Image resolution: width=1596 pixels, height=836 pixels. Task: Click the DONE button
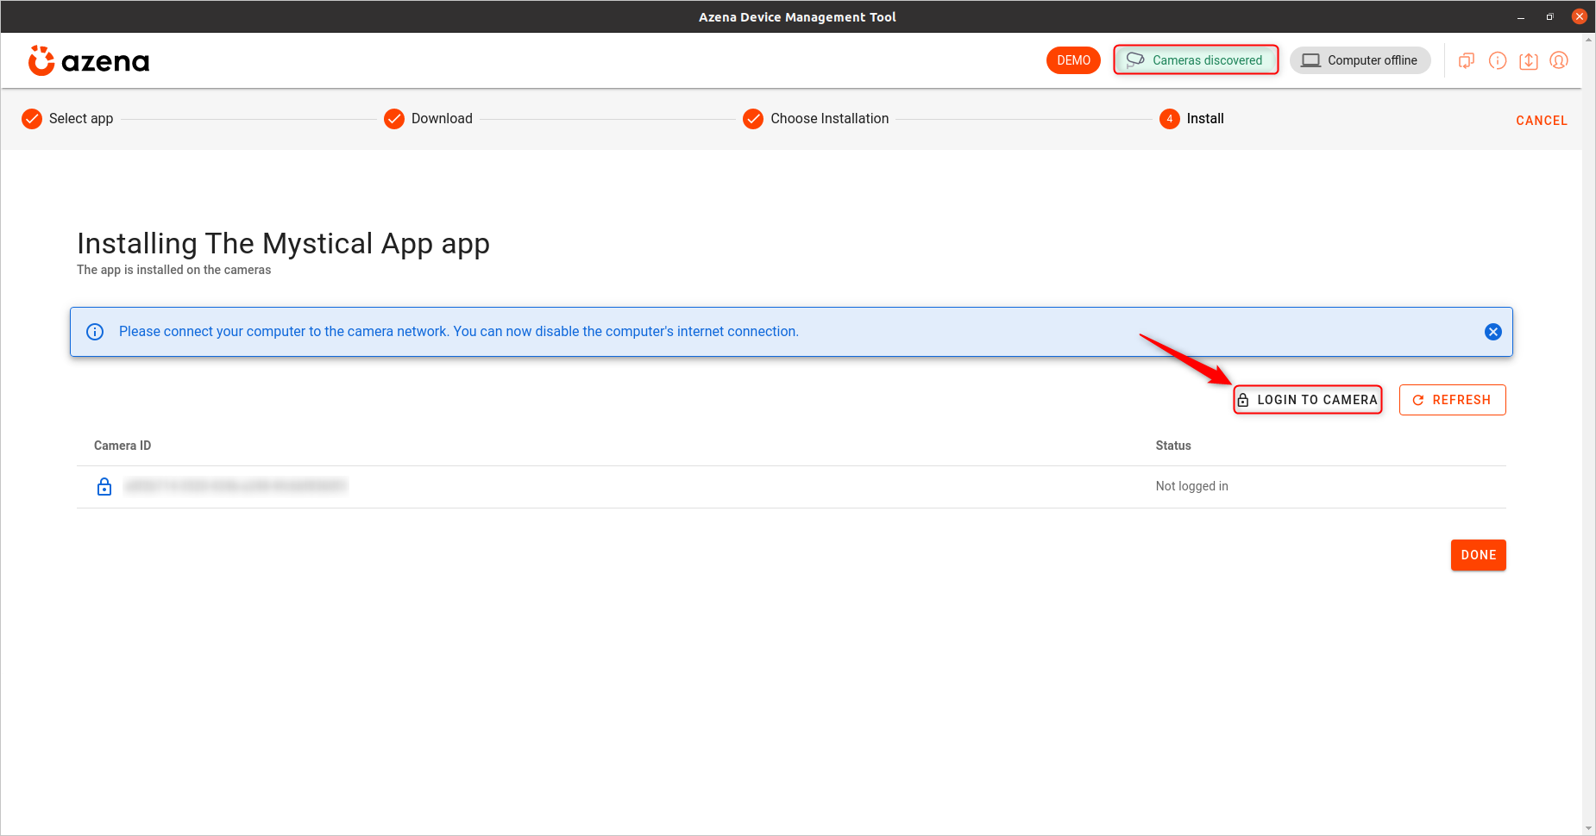(1478, 555)
